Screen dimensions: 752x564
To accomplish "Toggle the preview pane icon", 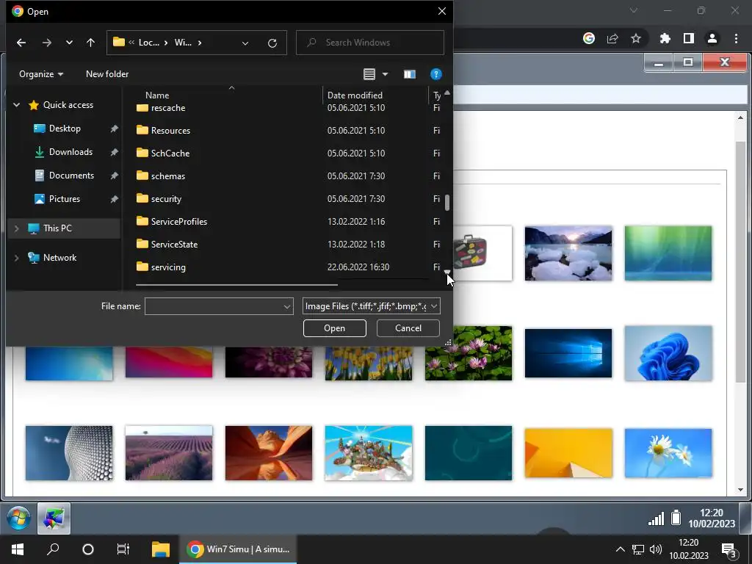I will (409, 74).
